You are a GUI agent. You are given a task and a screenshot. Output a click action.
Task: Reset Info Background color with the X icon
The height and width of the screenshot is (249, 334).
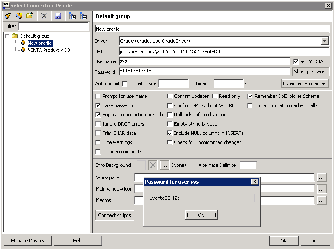tap(152, 165)
